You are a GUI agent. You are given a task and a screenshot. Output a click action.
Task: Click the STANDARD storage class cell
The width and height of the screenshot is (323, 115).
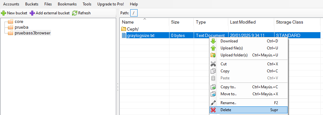[x=288, y=35]
